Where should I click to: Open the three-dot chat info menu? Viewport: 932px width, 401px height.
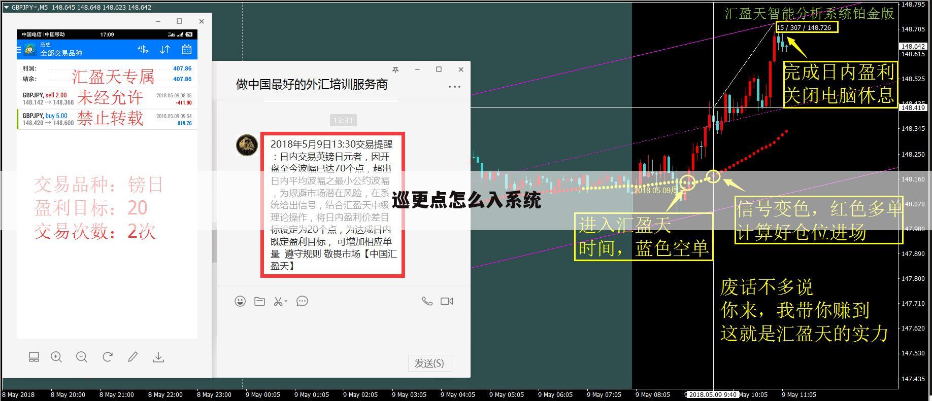click(454, 86)
